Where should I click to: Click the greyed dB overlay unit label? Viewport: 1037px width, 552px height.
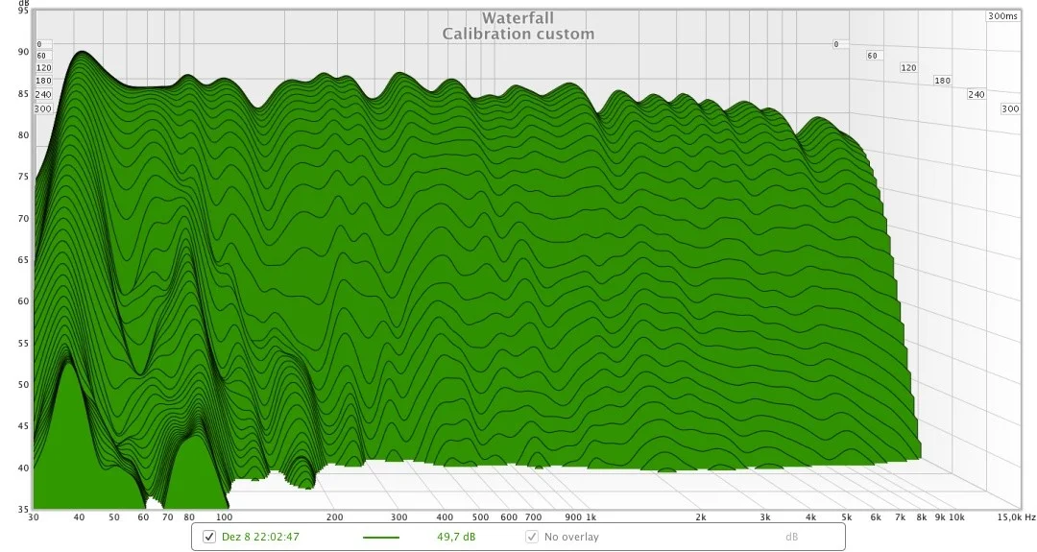791,537
